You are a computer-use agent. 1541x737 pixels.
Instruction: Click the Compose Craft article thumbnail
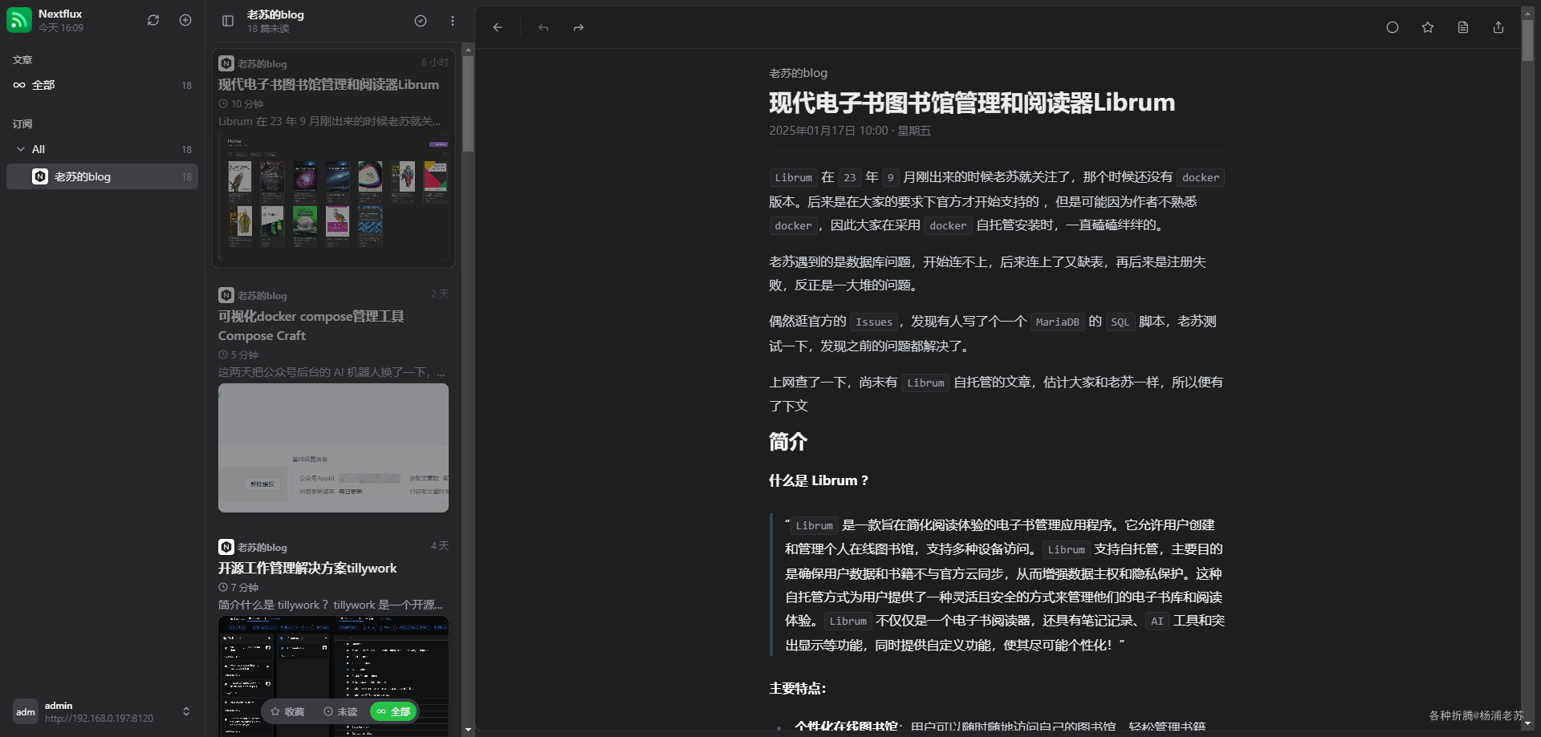point(334,447)
